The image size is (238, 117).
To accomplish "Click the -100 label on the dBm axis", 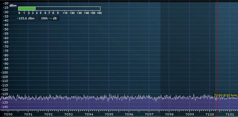I will pyautogui.click(x=5, y=72).
